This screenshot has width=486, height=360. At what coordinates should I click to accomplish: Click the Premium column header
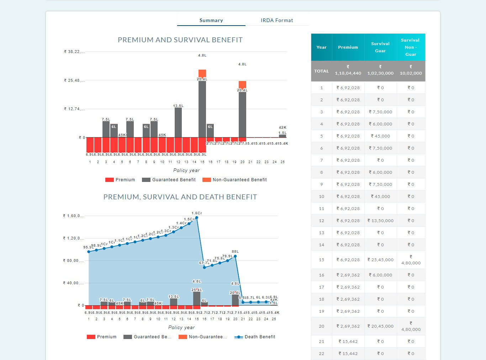click(348, 47)
